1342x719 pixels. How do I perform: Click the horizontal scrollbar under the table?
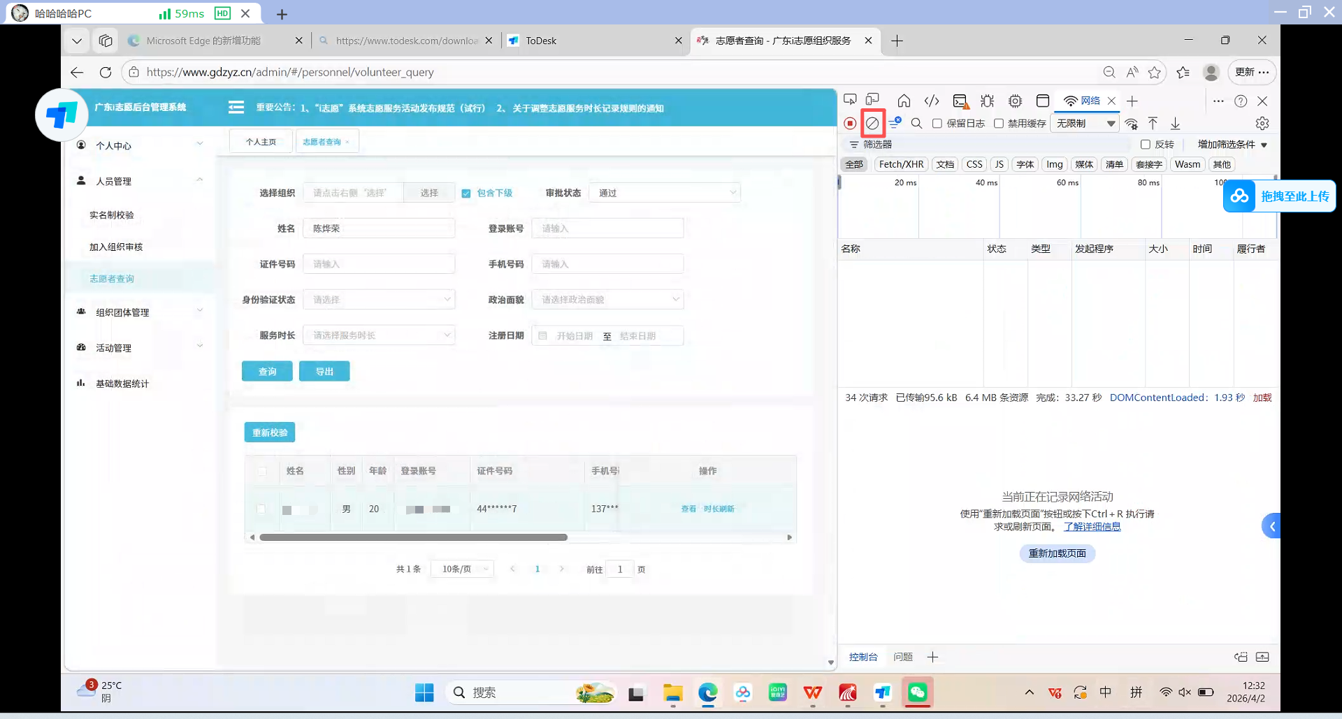(413, 537)
